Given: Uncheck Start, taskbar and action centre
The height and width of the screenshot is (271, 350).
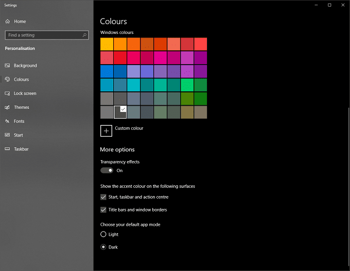Looking at the screenshot, I should (103, 197).
